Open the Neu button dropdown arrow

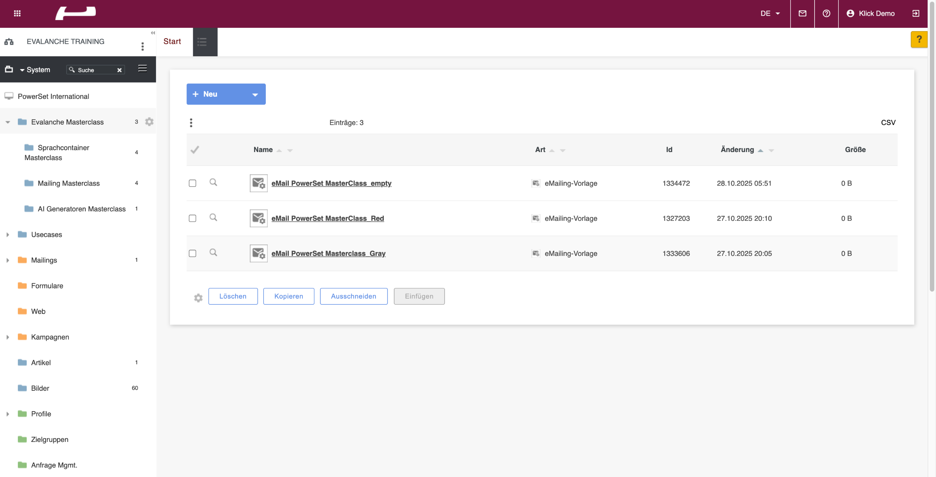click(x=255, y=95)
